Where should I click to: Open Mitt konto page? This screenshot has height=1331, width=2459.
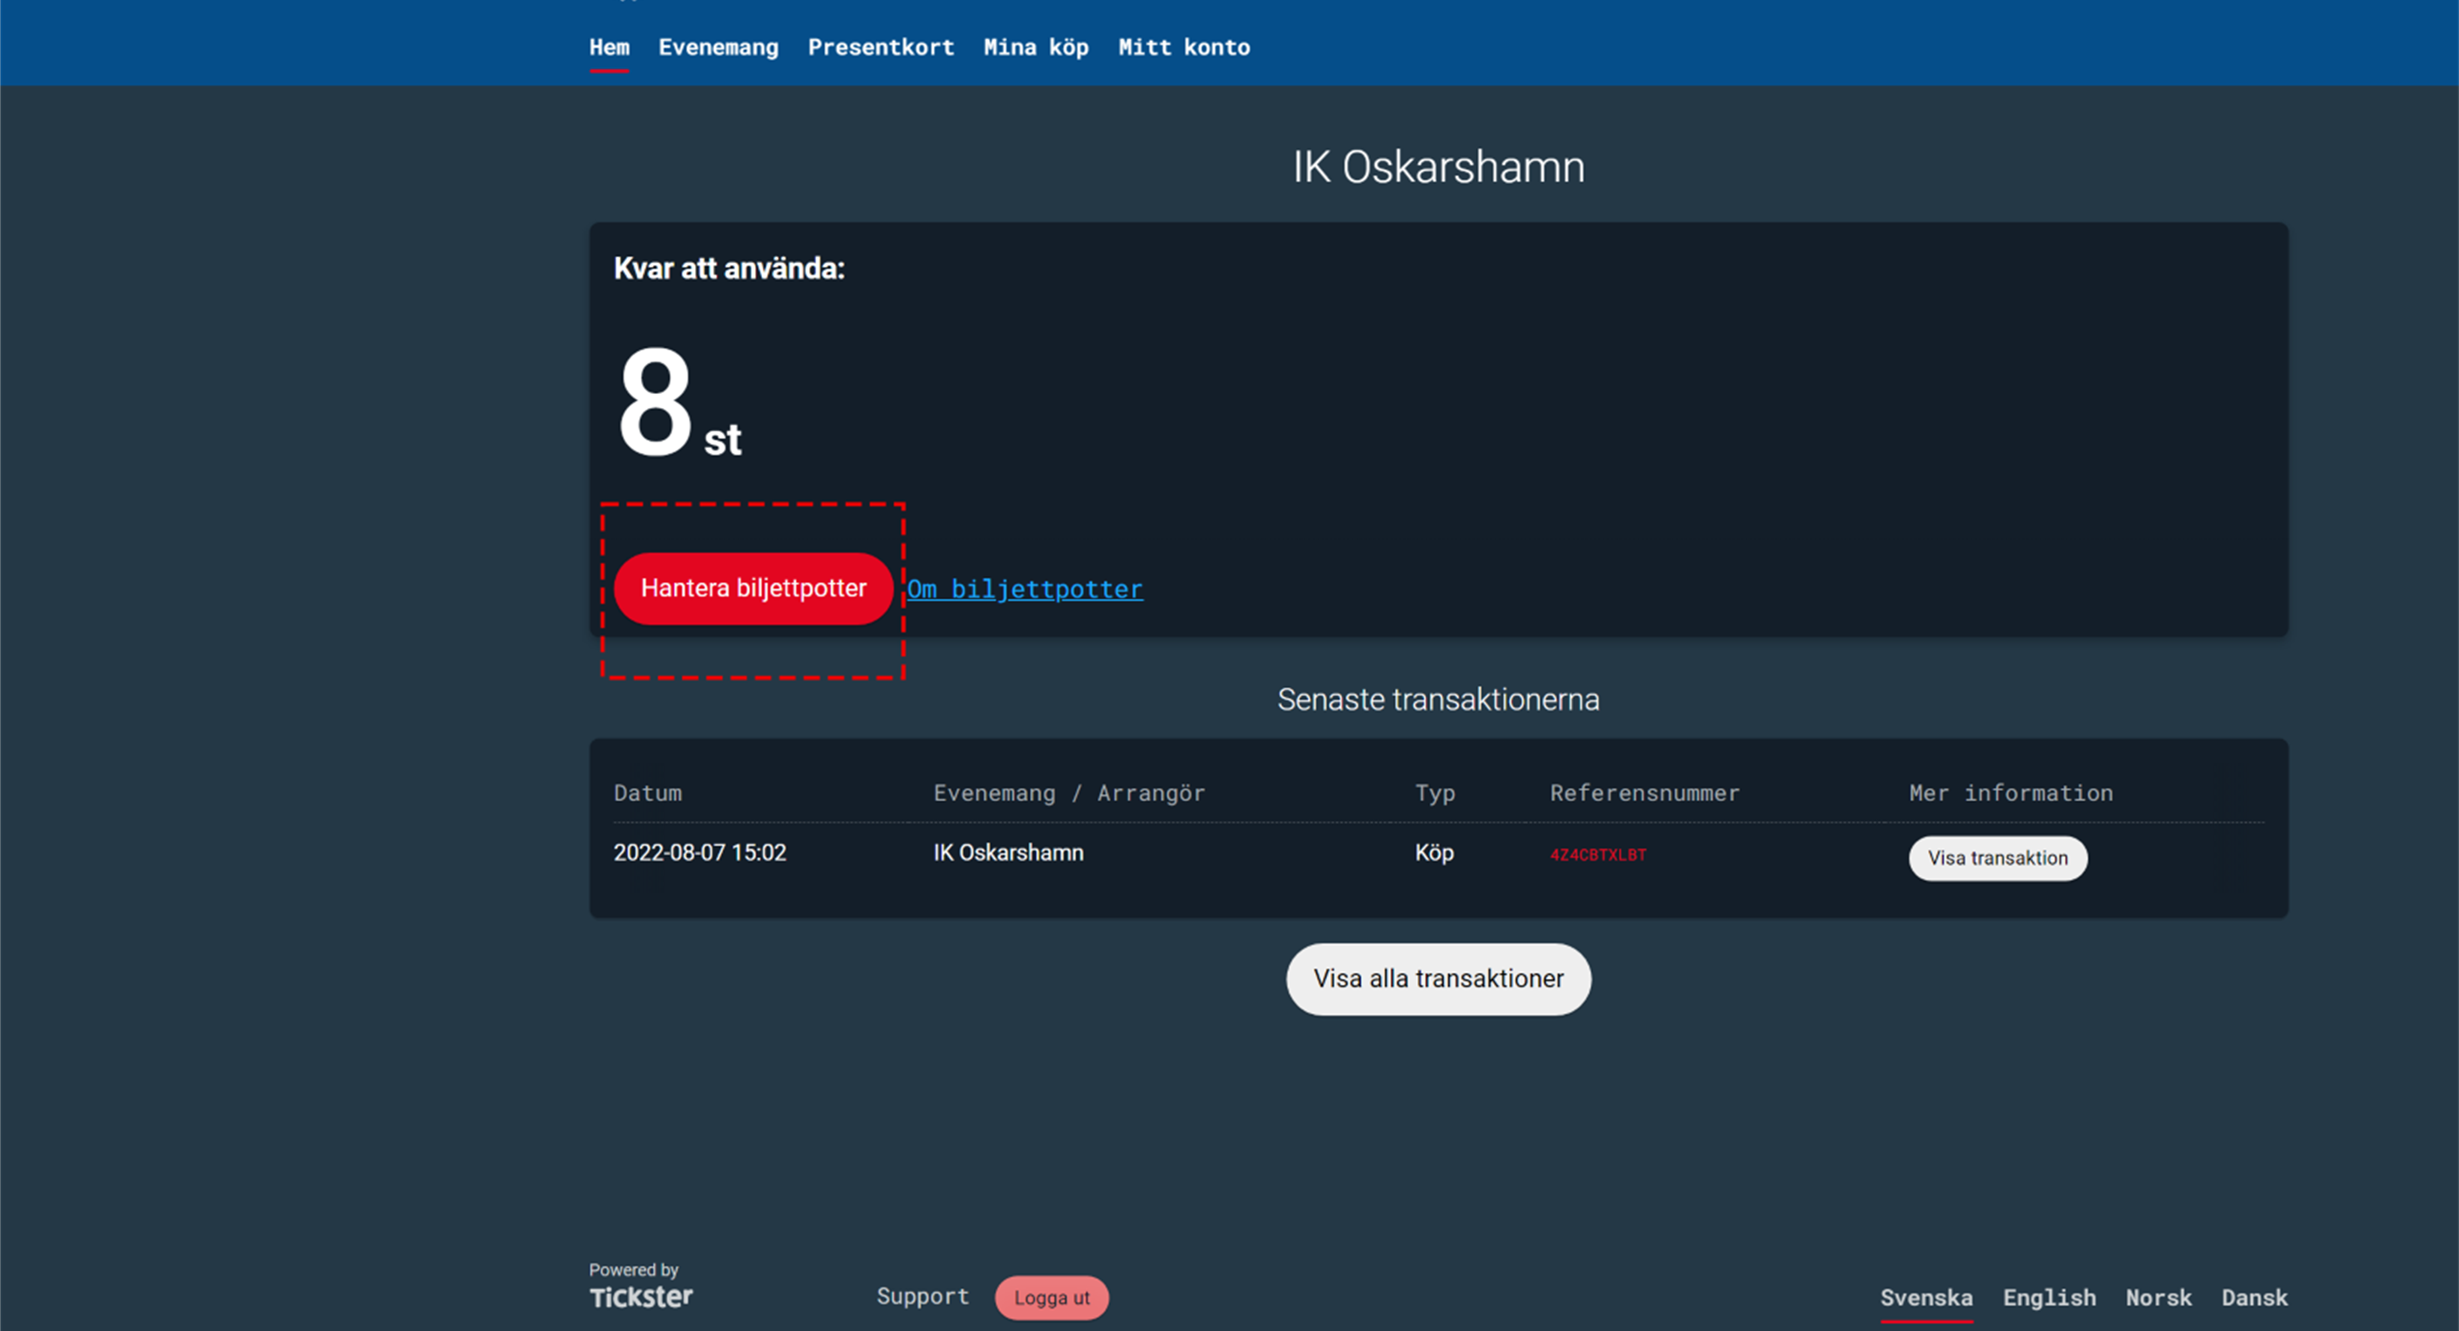coord(1183,48)
